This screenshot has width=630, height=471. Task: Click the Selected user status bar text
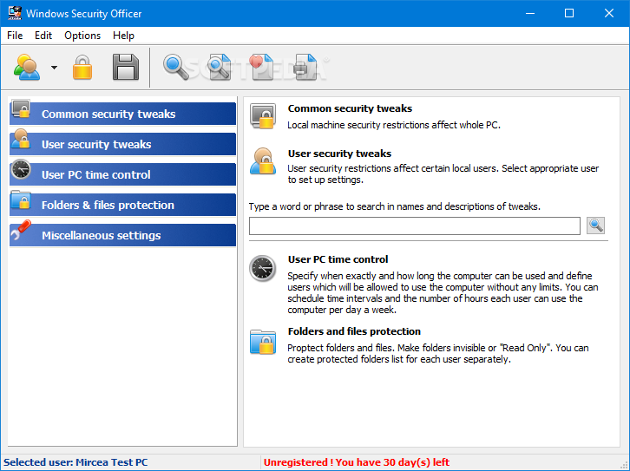click(75, 462)
